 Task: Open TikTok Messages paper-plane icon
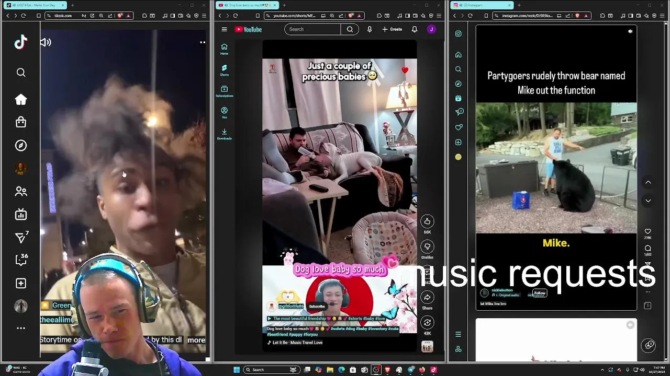click(21, 238)
